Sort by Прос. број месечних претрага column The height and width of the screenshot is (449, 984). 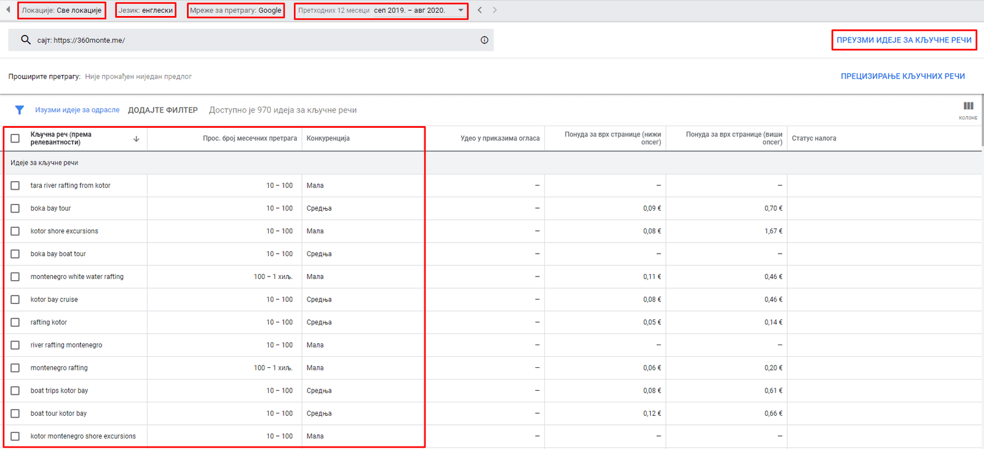pos(250,138)
